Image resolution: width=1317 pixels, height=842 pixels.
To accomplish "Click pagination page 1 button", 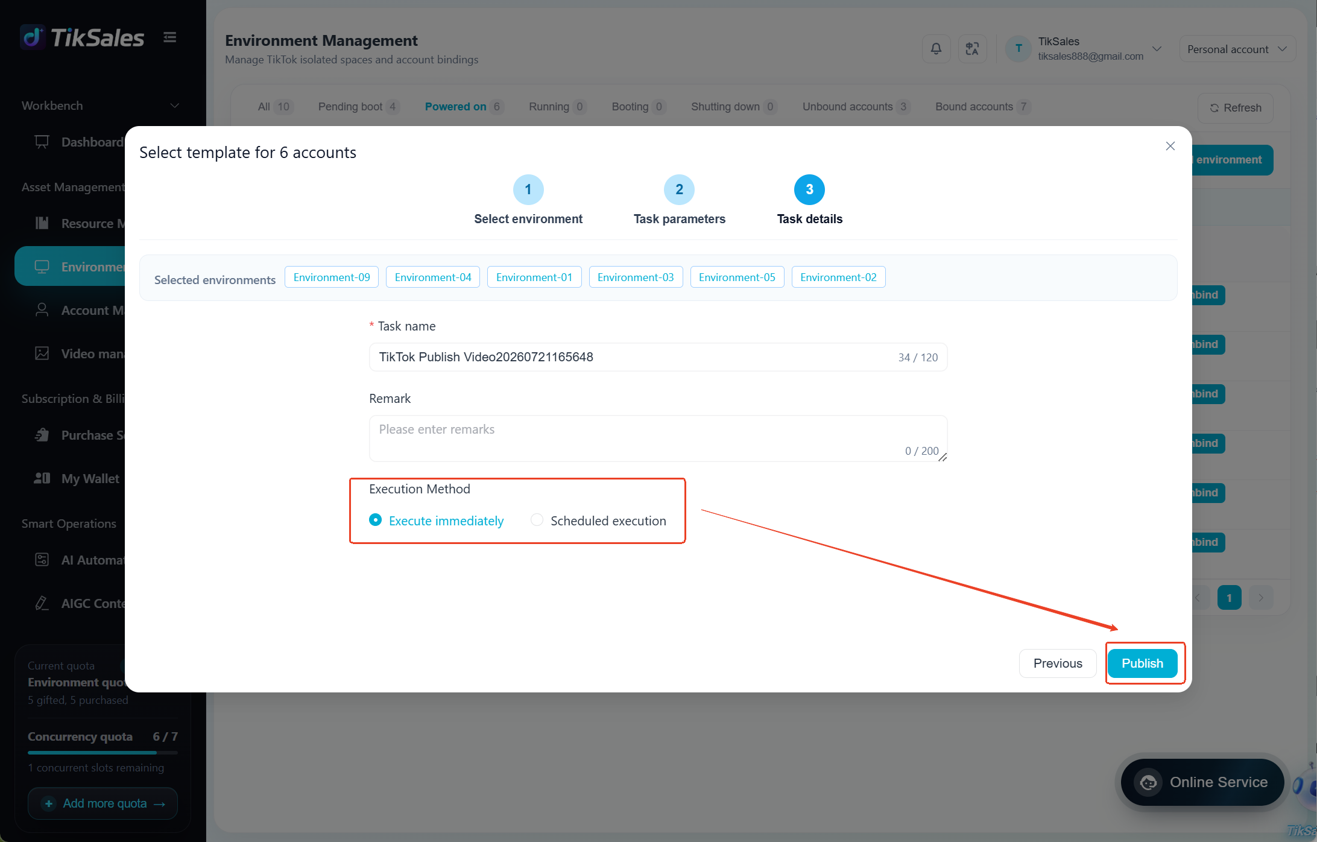I will pyautogui.click(x=1229, y=598).
